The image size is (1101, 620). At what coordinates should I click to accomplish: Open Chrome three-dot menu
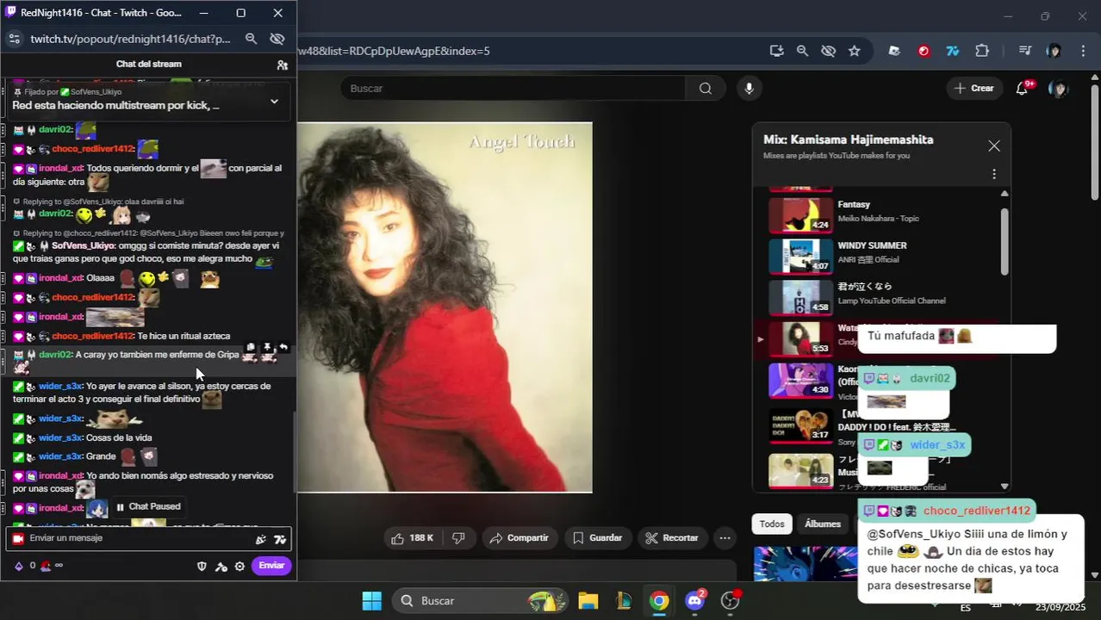[1083, 51]
